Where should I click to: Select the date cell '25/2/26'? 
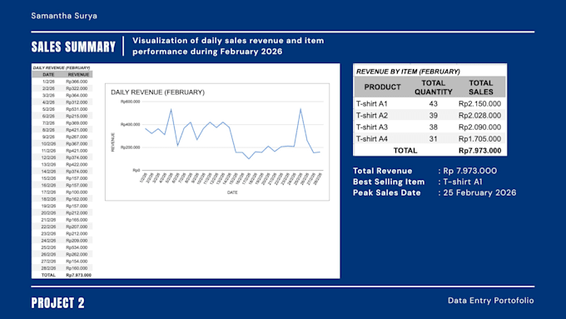(x=48, y=247)
